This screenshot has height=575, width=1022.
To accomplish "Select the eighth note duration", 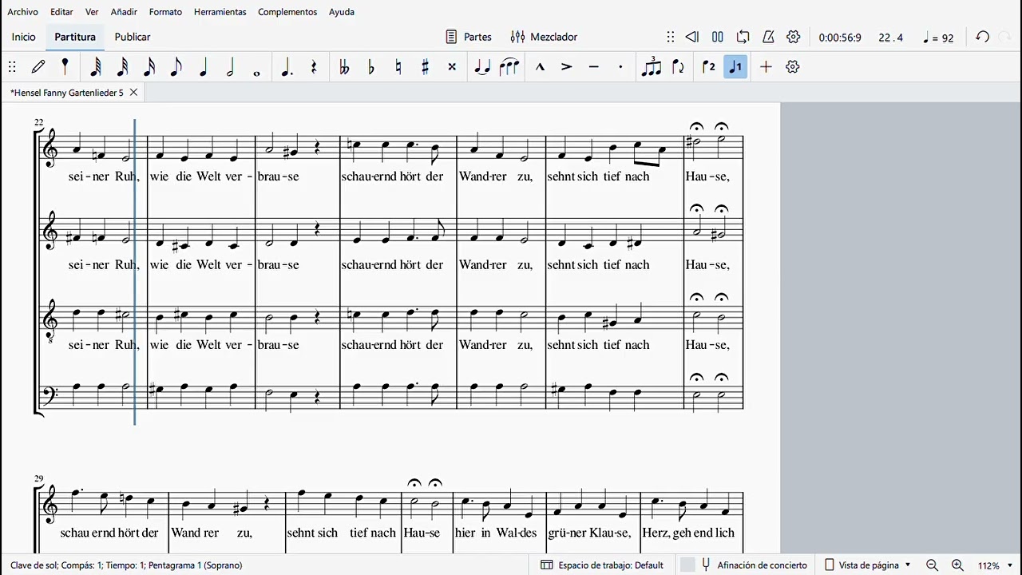I will [176, 67].
